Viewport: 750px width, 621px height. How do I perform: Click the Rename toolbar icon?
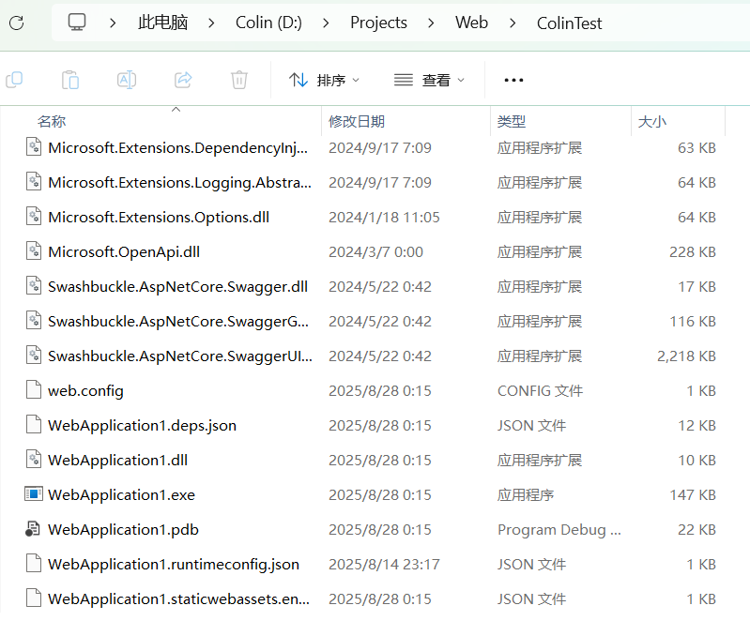tap(127, 80)
